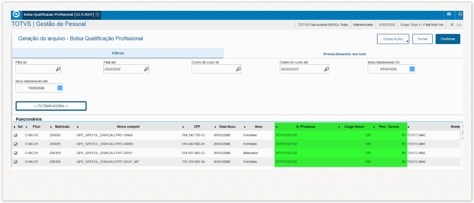Viewport: 474px width, 203px height.
Task: Open search lookup for Filial de
Action: [x=58, y=69]
